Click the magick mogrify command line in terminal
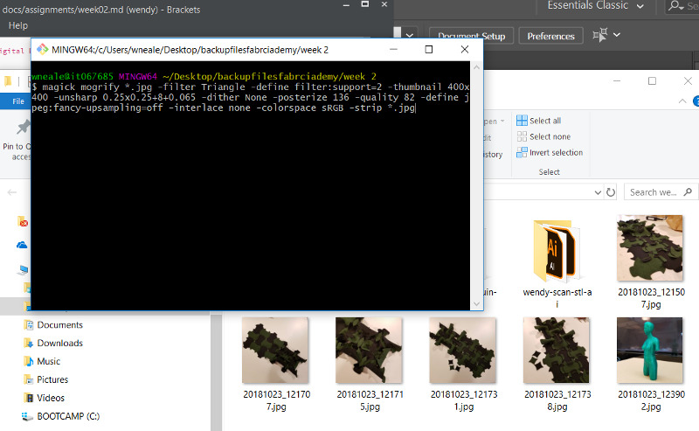Screen dimensions: 699x431 [251, 97]
